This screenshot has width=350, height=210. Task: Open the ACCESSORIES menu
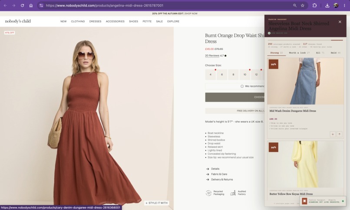115,21
